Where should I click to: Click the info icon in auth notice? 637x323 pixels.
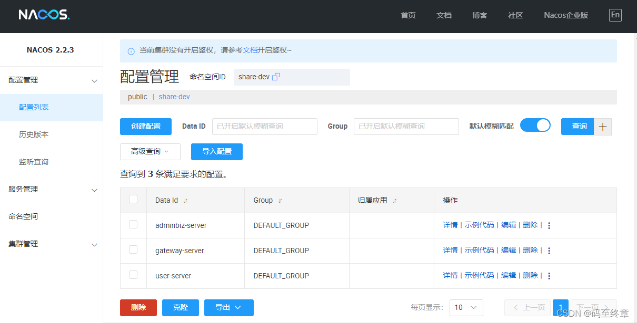pos(131,51)
